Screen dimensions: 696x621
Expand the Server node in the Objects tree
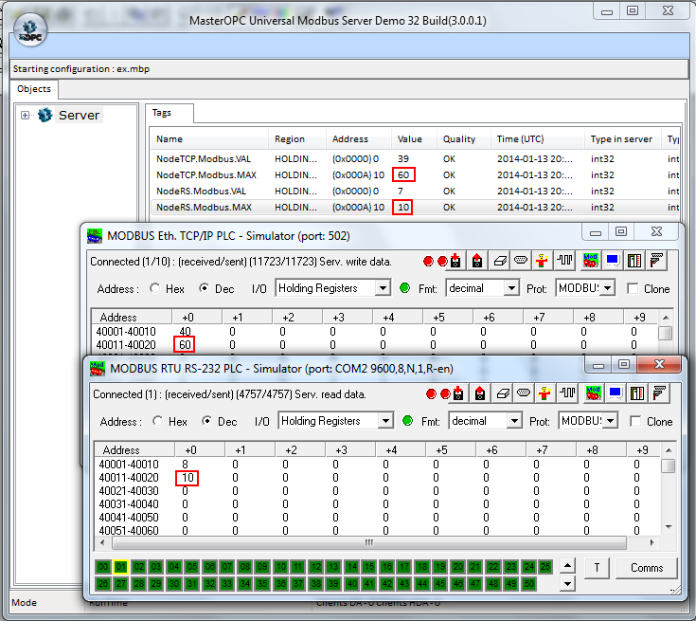[25, 115]
